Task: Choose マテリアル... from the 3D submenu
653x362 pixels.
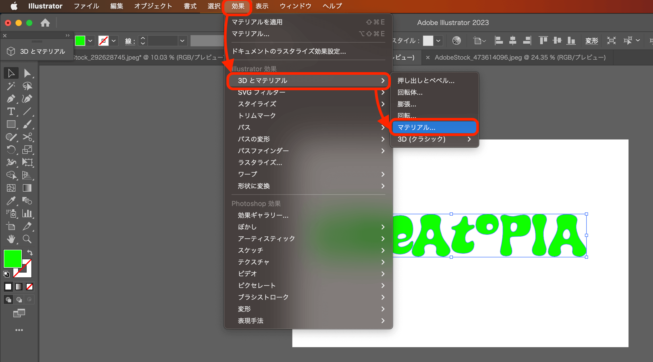Action: (x=434, y=127)
